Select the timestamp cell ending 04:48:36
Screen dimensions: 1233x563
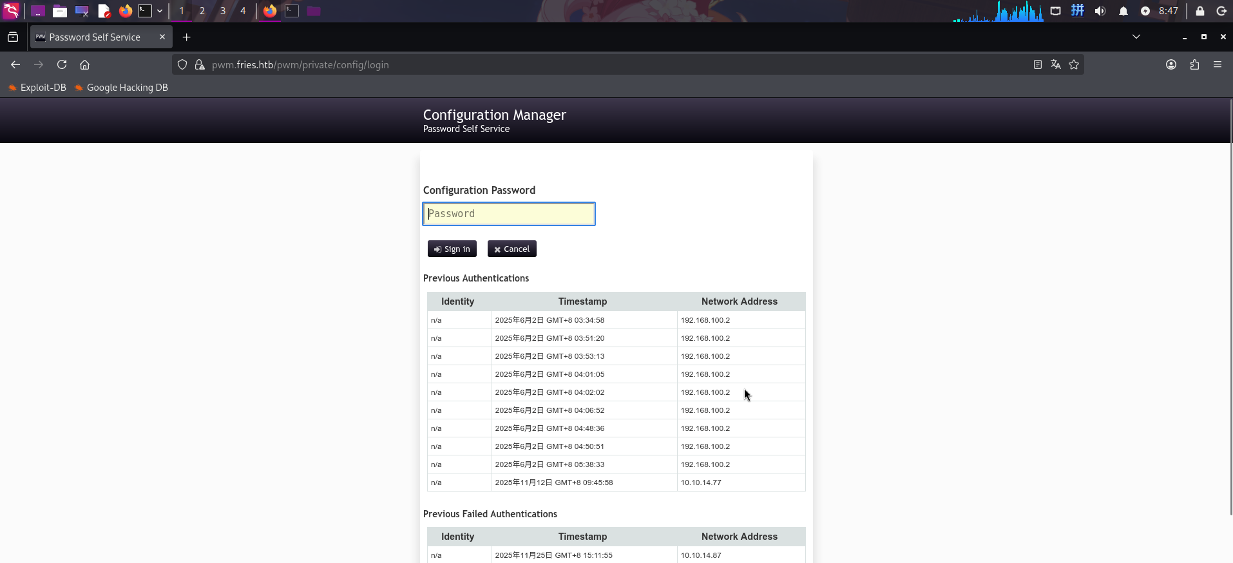(x=584, y=428)
